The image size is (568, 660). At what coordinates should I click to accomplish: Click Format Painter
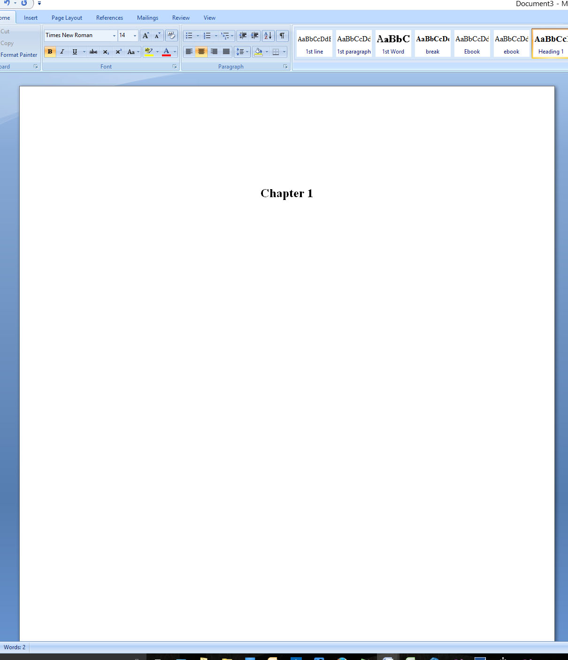coord(19,55)
